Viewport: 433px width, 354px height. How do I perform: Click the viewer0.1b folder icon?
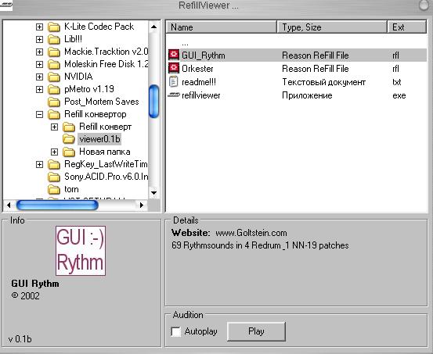[69, 140]
